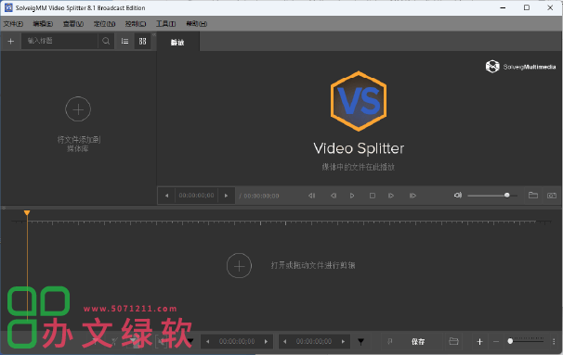Click the orange timeline playhead marker

[27, 213]
